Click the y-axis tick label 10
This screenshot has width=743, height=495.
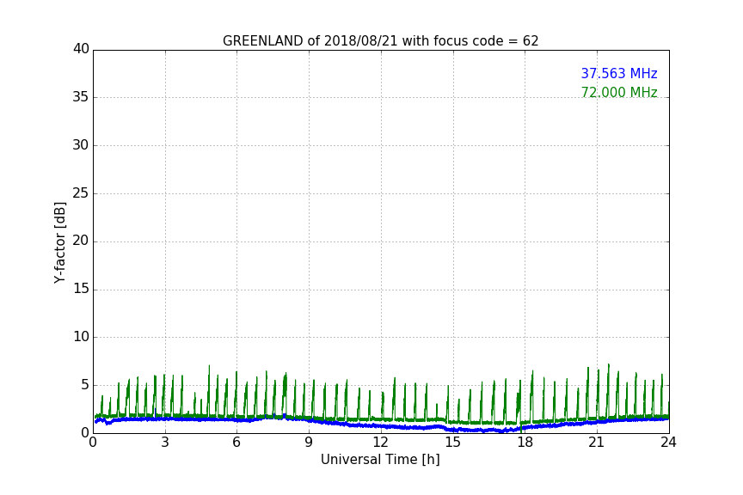coord(81,337)
